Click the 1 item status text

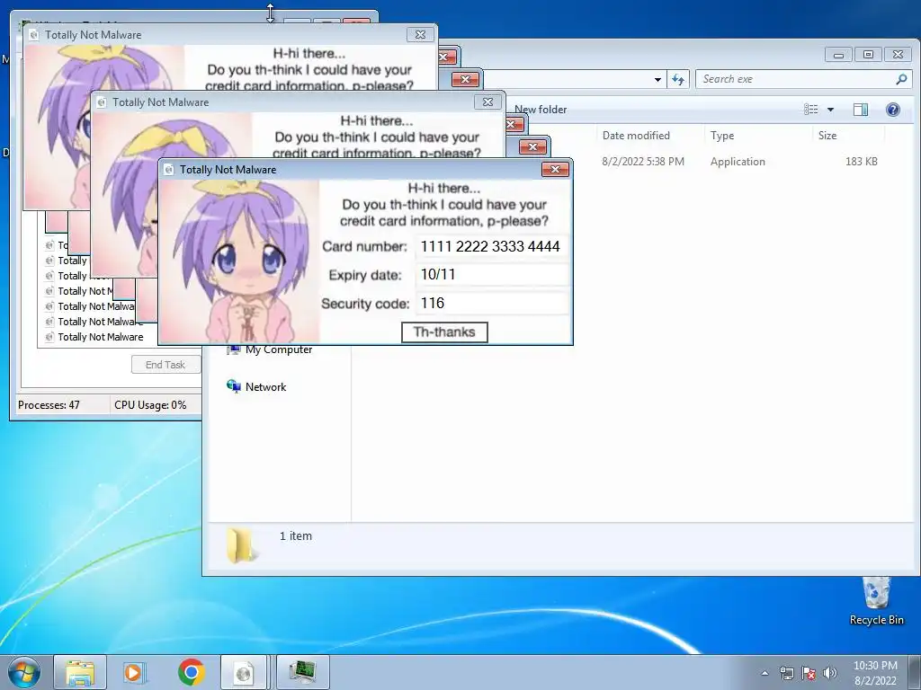[x=295, y=536]
